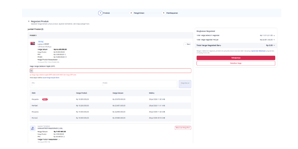Image resolution: width=298 pixels, height=149 pixels.
Task: Click the red Selanjutnya button
Action: [236, 58]
